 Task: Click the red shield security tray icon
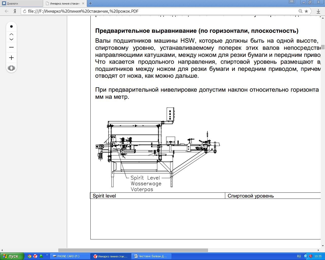click(x=311, y=256)
